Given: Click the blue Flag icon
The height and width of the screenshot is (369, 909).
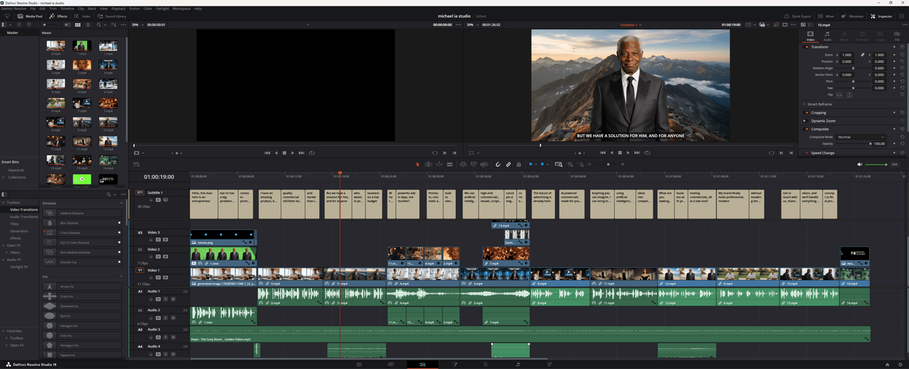Looking at the screenshot, I should [x=530, y=164].
